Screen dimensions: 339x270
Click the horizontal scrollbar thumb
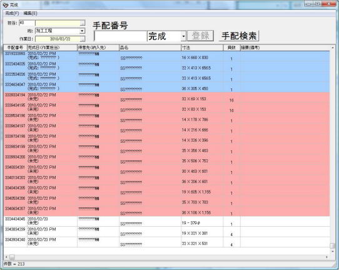point(12,257)
